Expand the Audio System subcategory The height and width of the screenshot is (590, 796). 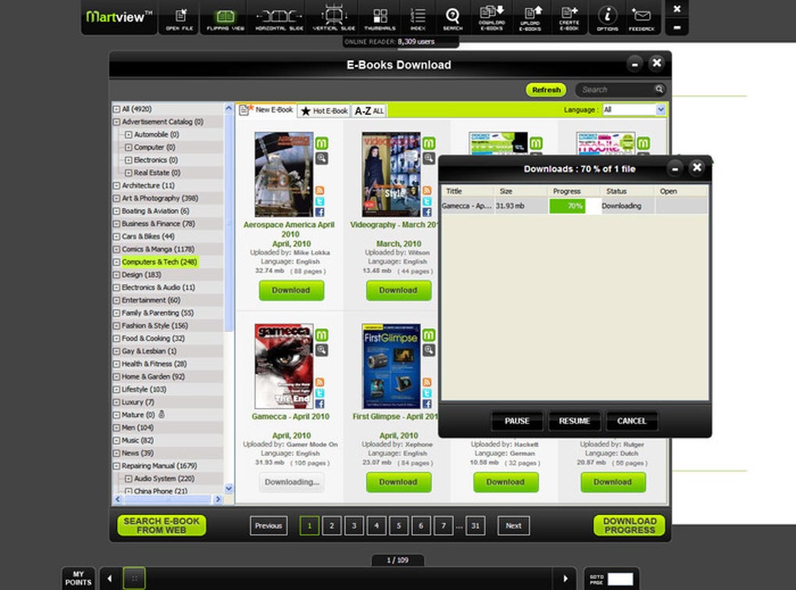click(129, 478)
